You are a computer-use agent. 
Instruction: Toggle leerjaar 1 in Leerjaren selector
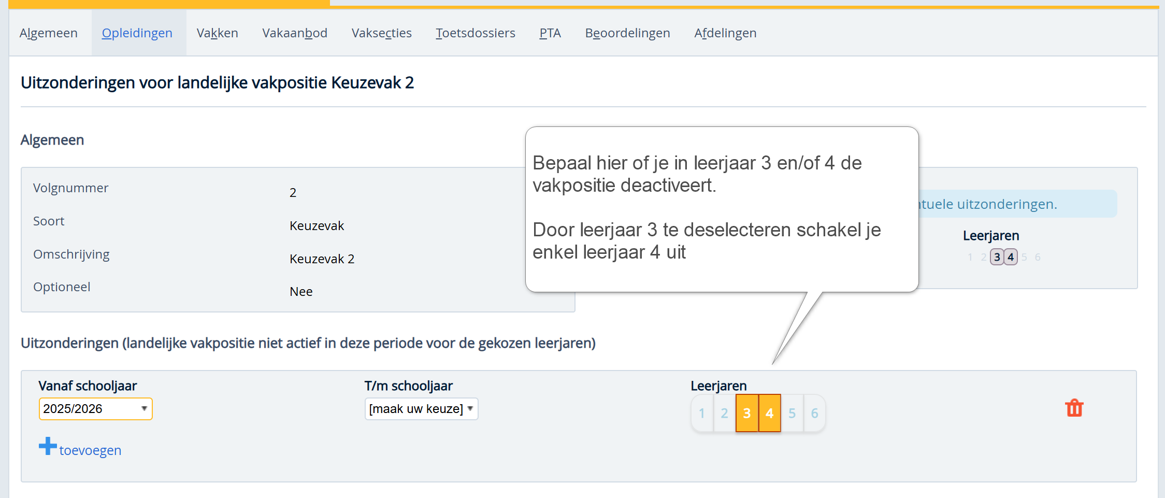[702, 413]
